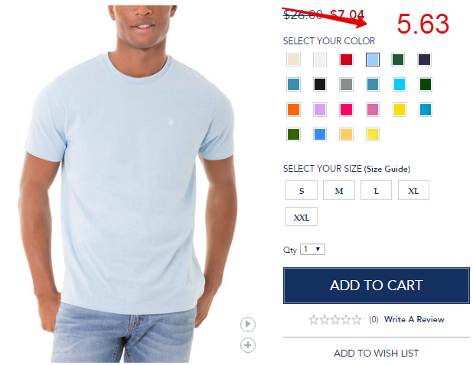The image size is (473, 365).
Task: Zoom the product image with the plus icon
Action: 248,345
